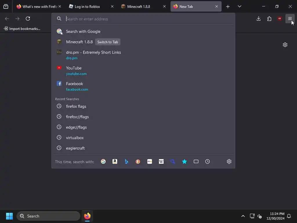Click the Switch to Tab button

coord(108,42)
